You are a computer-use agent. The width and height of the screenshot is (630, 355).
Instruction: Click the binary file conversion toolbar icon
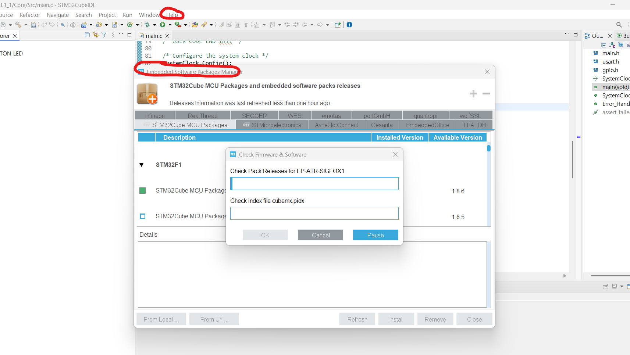33,25
